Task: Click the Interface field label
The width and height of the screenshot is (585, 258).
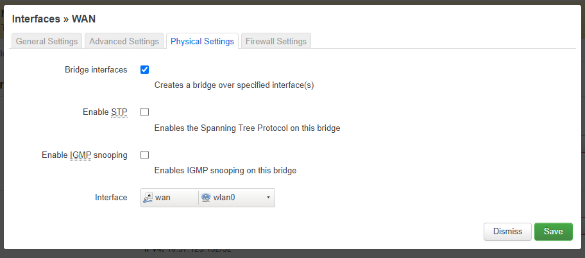Action: click(x=111, y=198)
